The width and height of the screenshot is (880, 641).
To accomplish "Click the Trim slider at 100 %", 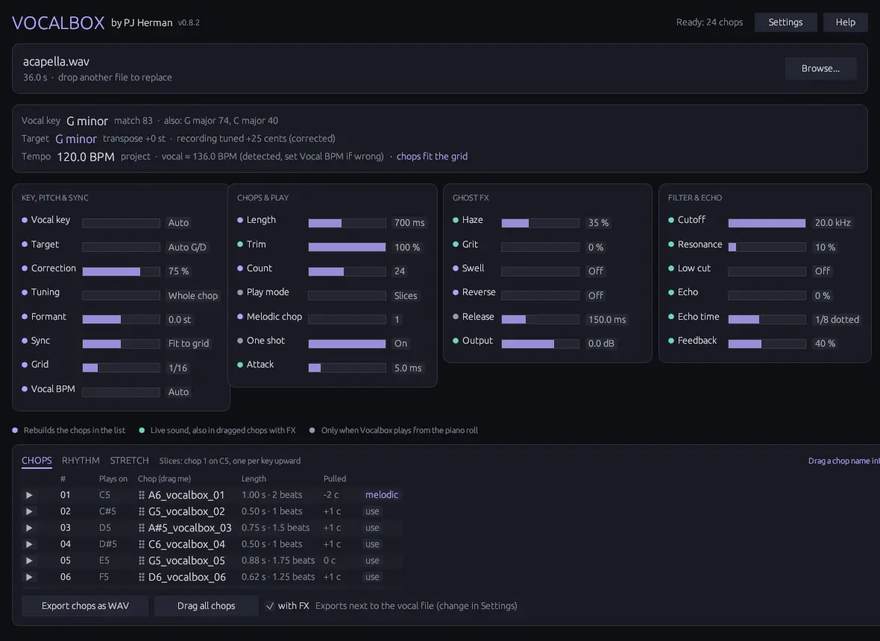I will click(x=347, y=247).
